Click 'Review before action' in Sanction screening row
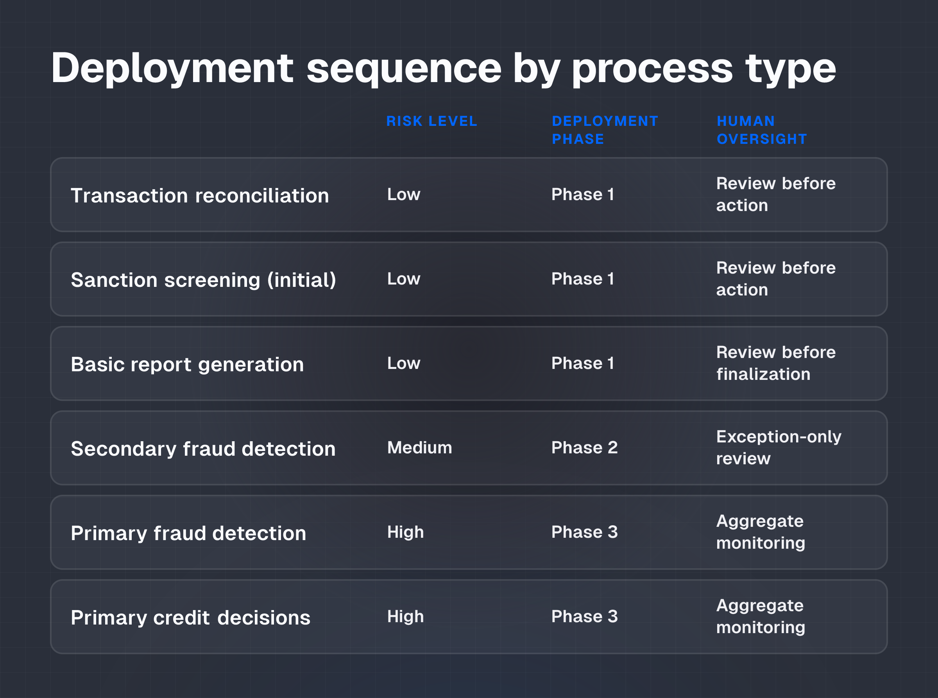 [776, 279]
